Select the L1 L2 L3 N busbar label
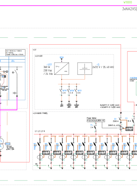137x187 pixels. [x=40, y=131]
